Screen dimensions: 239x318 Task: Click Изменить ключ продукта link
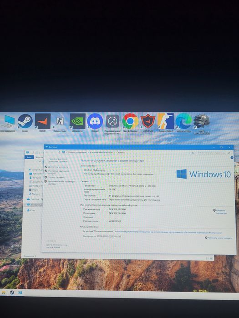[220, 238]
